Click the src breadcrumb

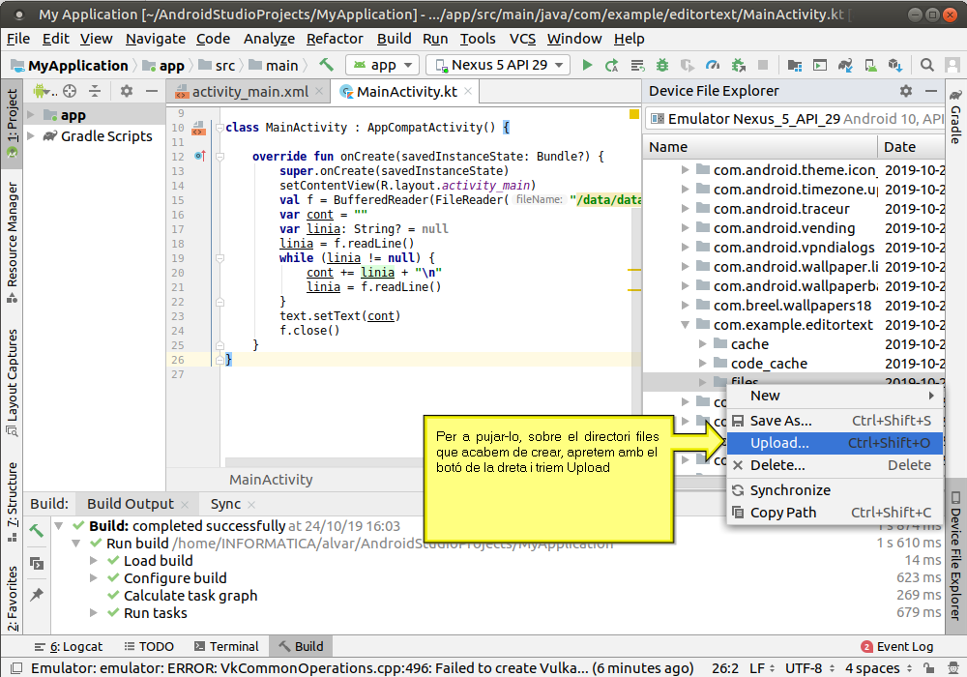(218, 66)
